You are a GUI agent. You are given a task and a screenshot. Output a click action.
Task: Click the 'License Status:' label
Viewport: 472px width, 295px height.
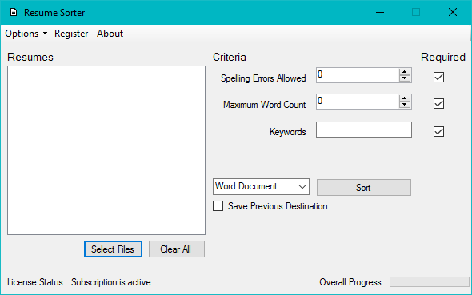(36, 282)
